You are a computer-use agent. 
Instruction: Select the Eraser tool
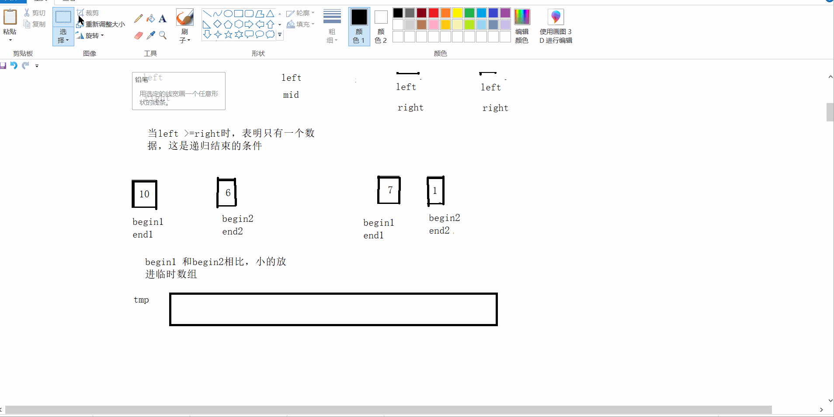[138, 35]
